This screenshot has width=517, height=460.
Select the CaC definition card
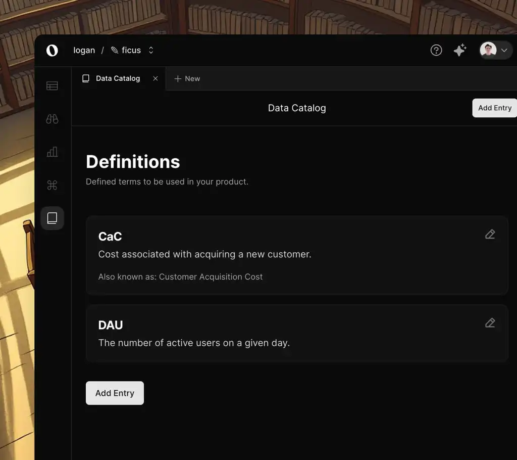[296, 255]
